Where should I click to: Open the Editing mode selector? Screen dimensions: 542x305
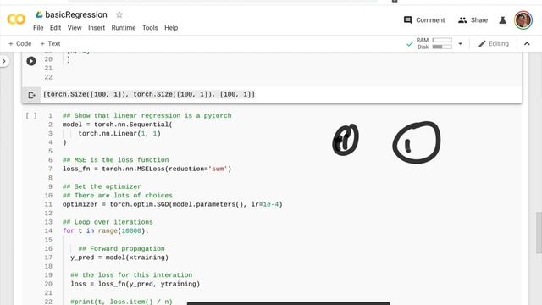pyautogui.click(x=493, y=43)
